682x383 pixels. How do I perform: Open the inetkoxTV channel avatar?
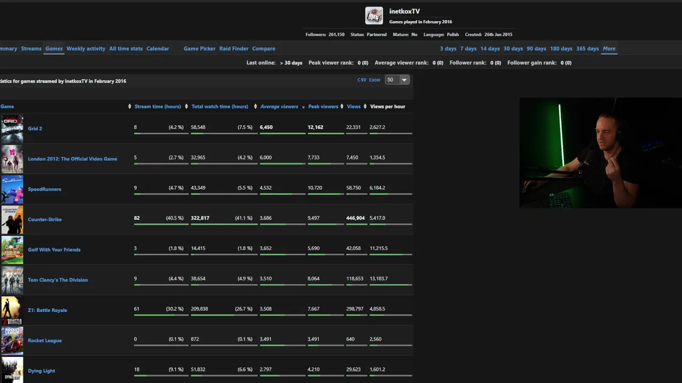[x=374, y=15]
